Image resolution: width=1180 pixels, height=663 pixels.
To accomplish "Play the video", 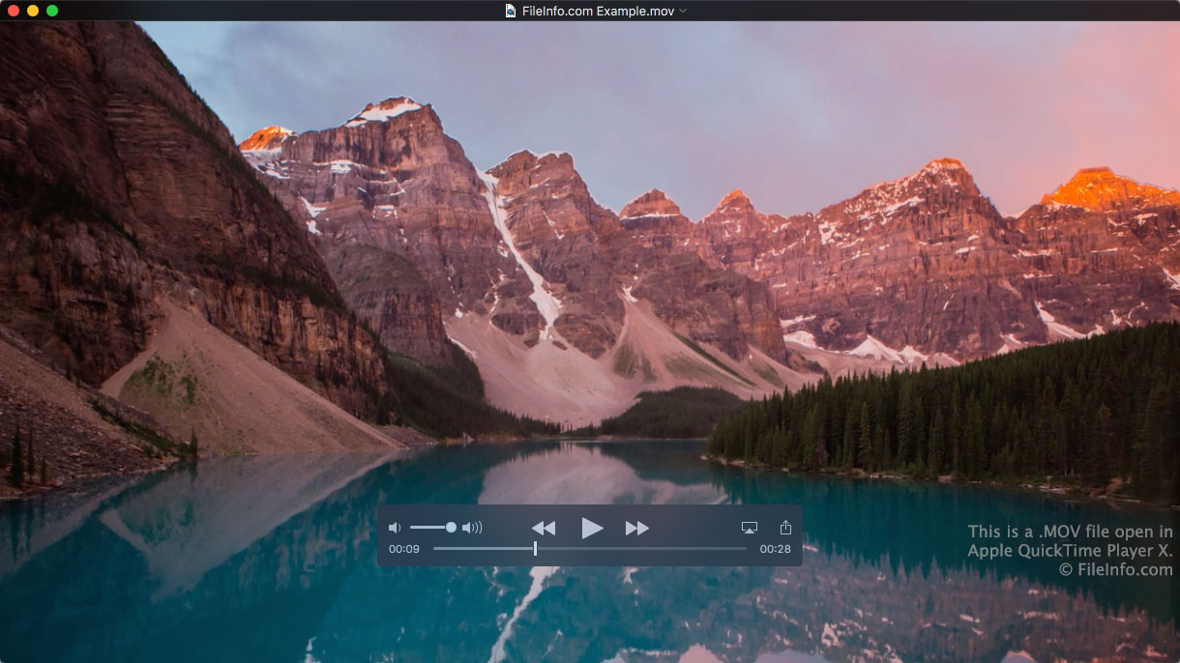I will 592,528.
